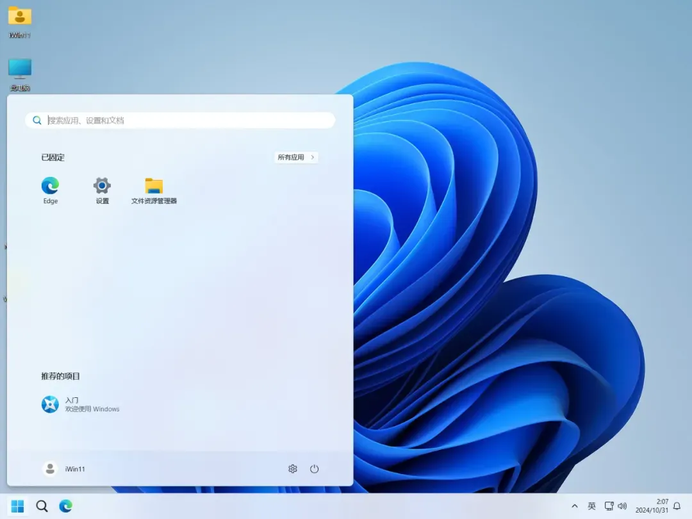Screen dimensions: 692x519
Task: Launch Edge from the taskbar
Action: 66,505
